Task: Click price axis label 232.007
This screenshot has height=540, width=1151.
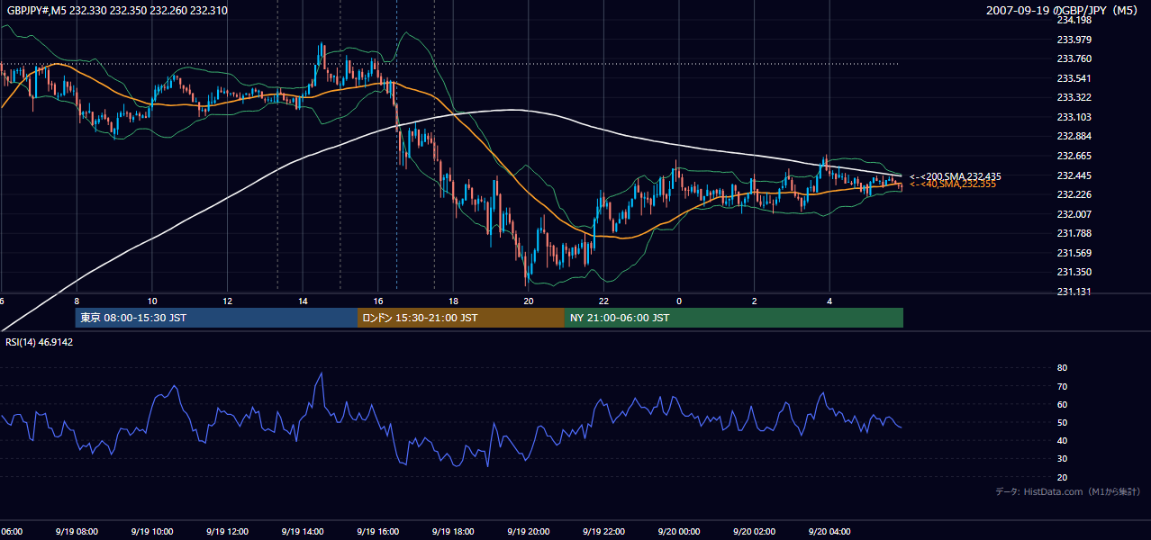Action: tap(1074, 214)
